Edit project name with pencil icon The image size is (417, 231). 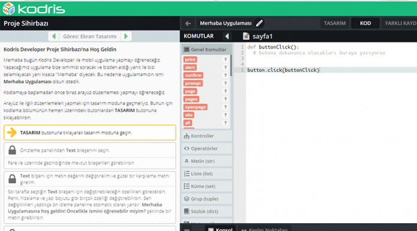(259, 23)
